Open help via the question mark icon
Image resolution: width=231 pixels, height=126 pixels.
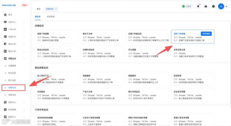click(213, 6)
